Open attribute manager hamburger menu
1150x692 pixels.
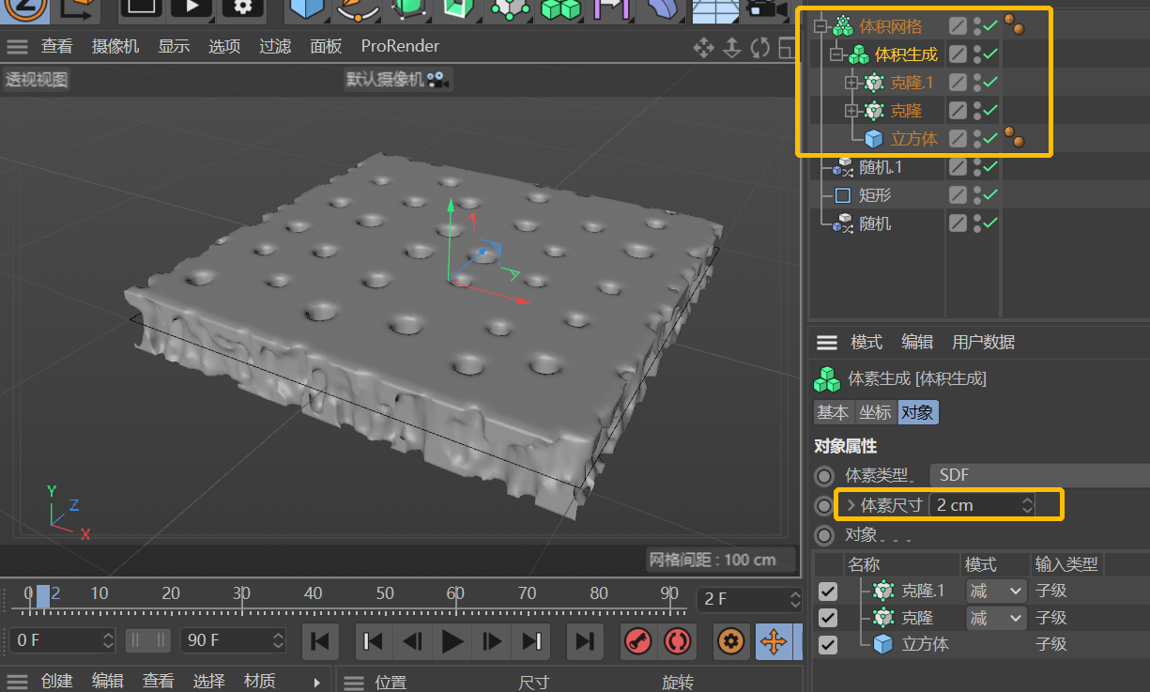tap(826, 342)
